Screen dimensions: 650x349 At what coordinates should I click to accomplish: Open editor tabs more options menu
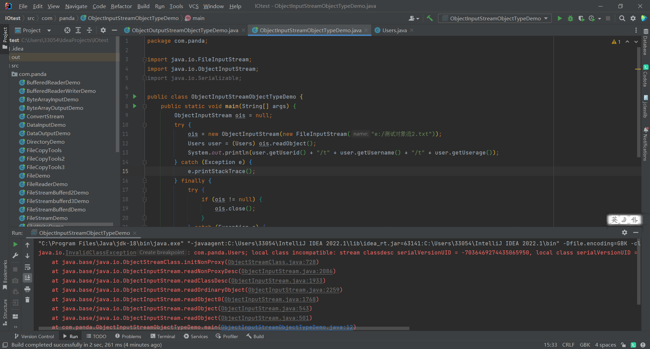636,30
